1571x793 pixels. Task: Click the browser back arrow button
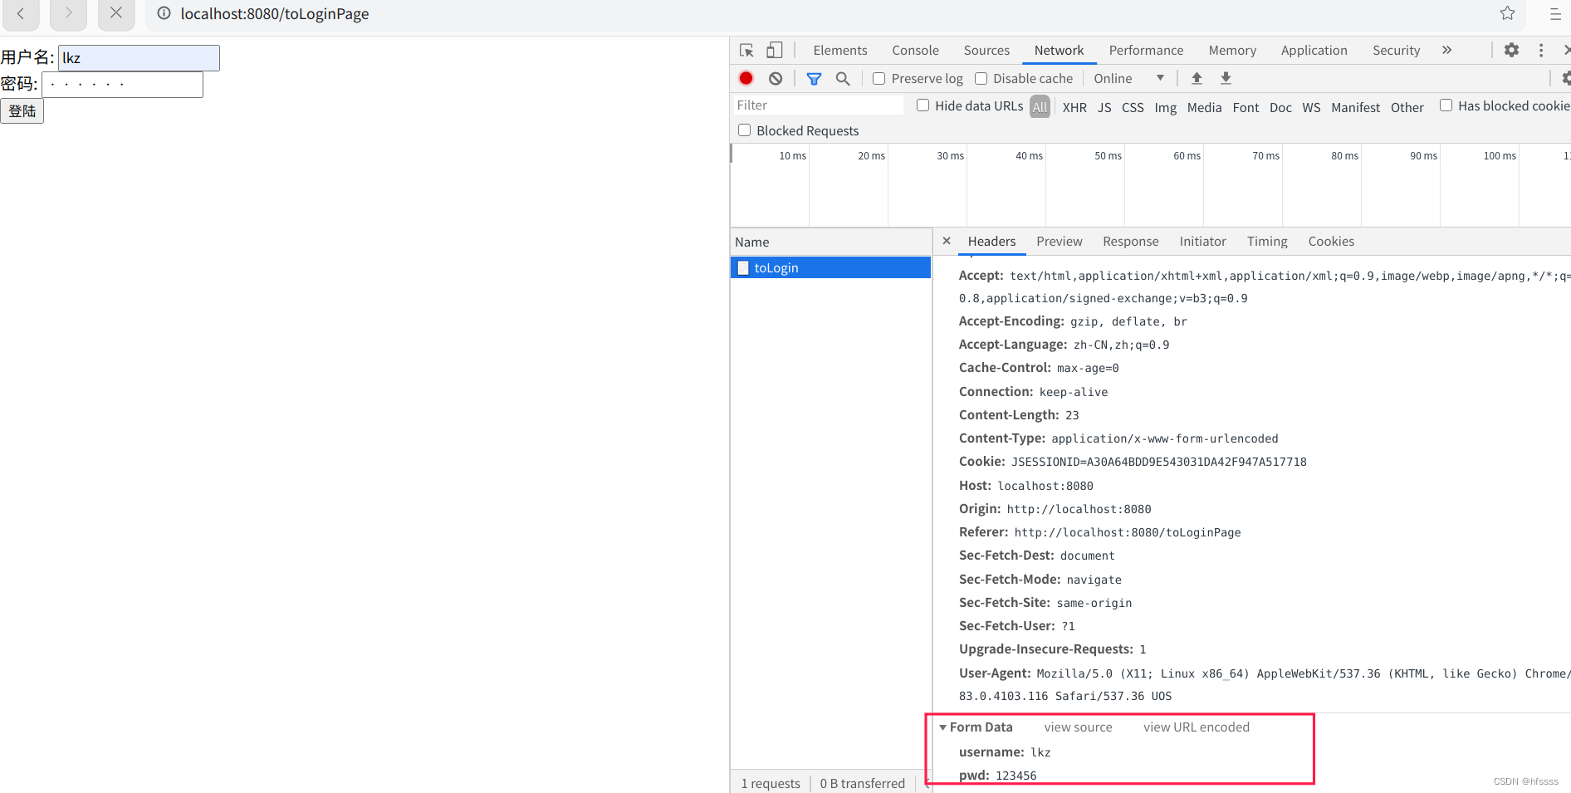21,13
